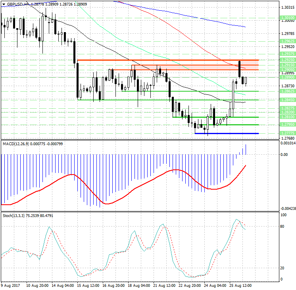
Task: Click the 80 level on Stochastic scale
Action: click(x=283, y=227)
